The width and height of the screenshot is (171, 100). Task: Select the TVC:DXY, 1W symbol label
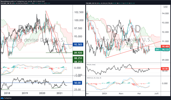click(x=5, y=3)
